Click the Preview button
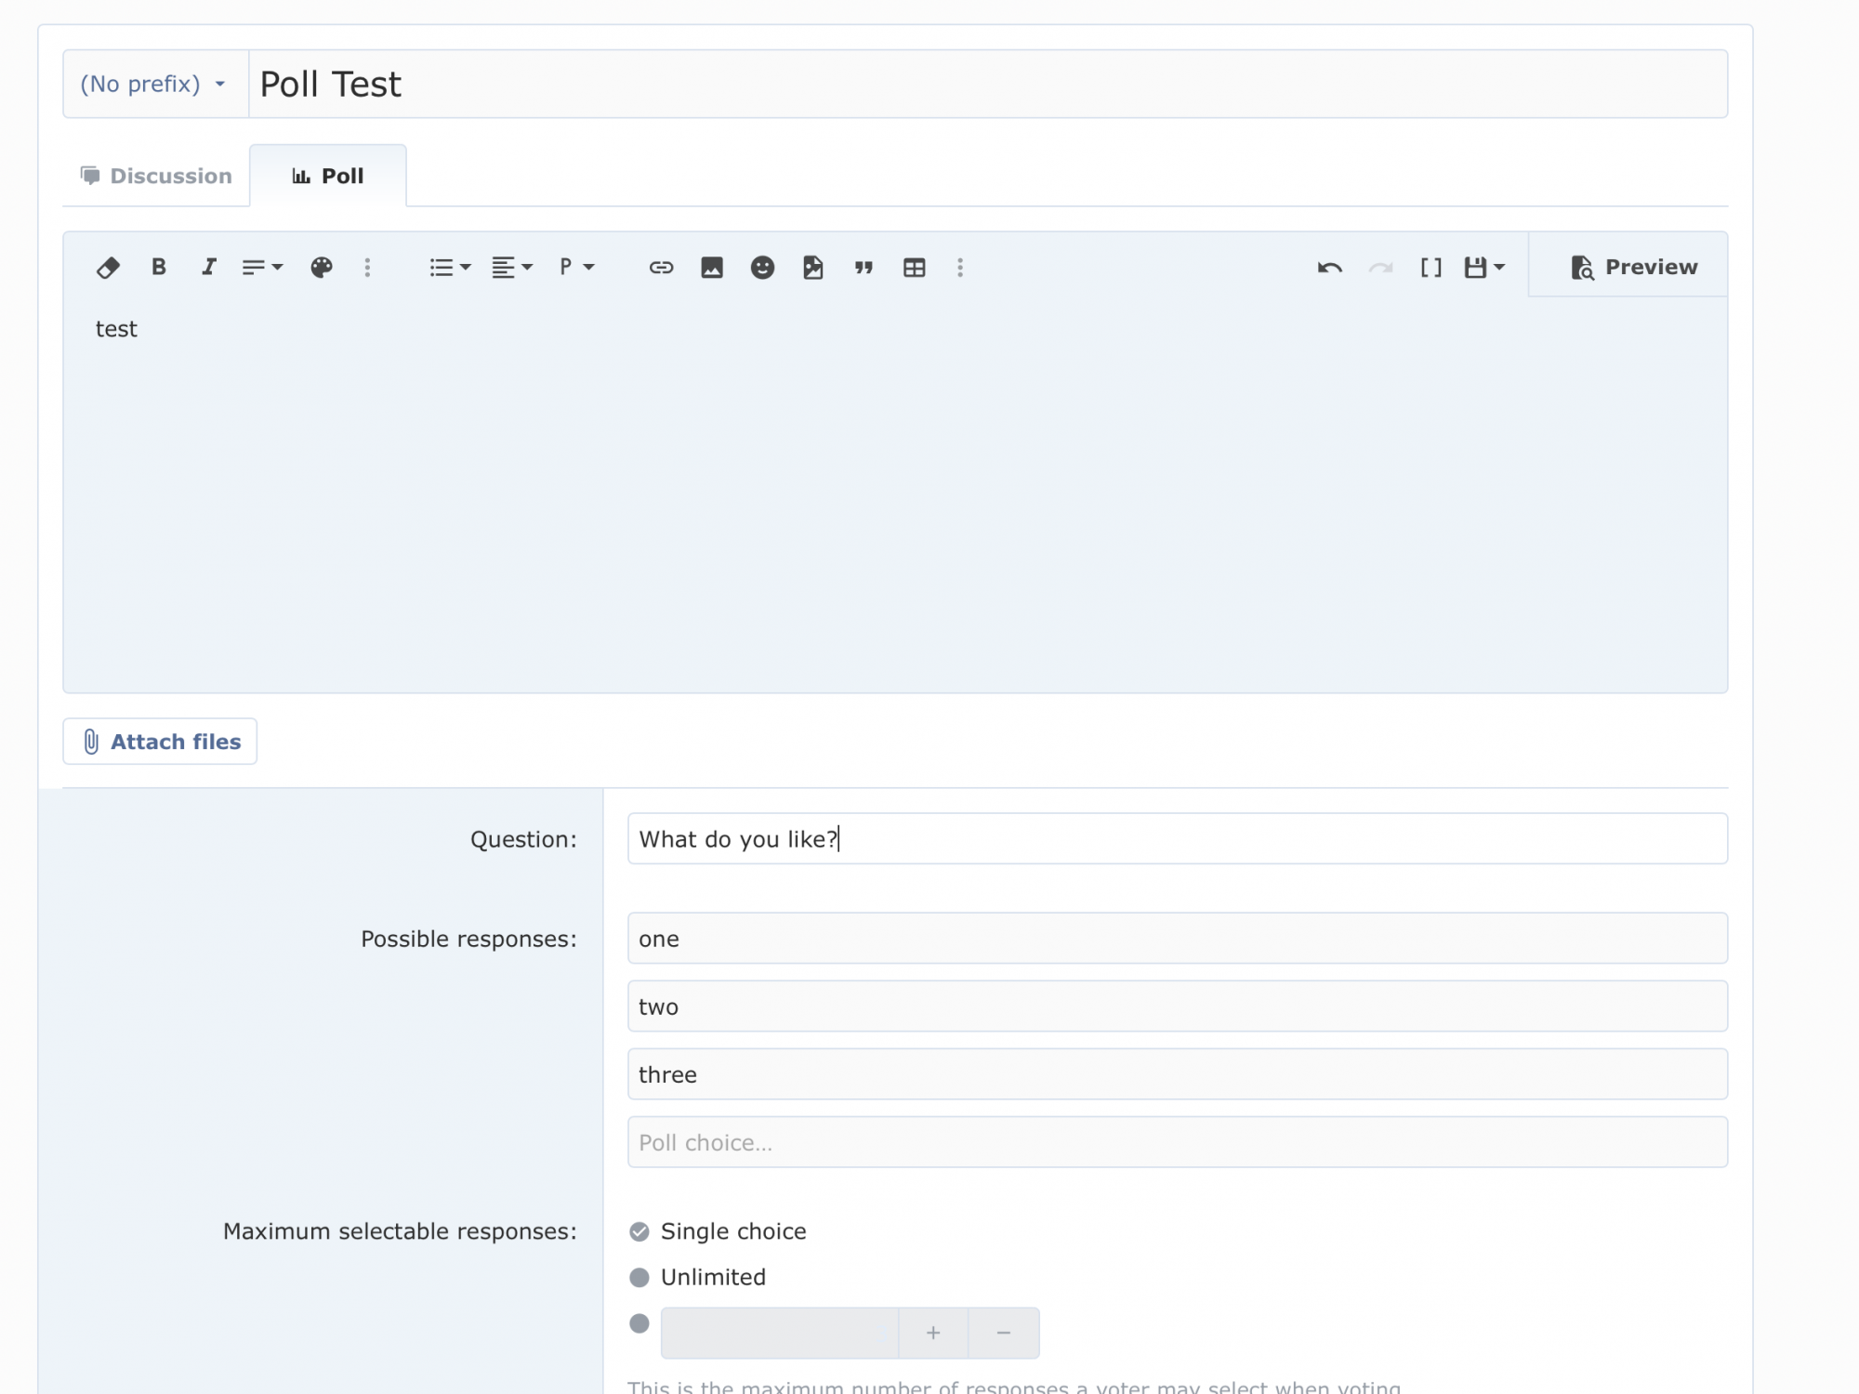 1633,268
